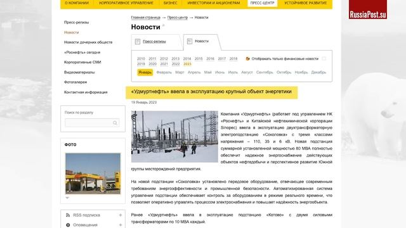Switch to the «Пресс-релизы» tab

[x=154, y=41]
